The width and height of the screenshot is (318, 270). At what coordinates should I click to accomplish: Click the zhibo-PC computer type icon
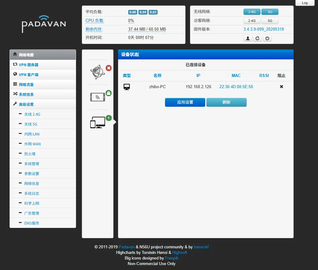pos(127,87)
